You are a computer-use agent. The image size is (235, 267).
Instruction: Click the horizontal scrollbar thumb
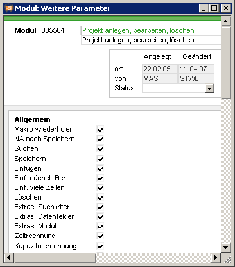point(55,257)
